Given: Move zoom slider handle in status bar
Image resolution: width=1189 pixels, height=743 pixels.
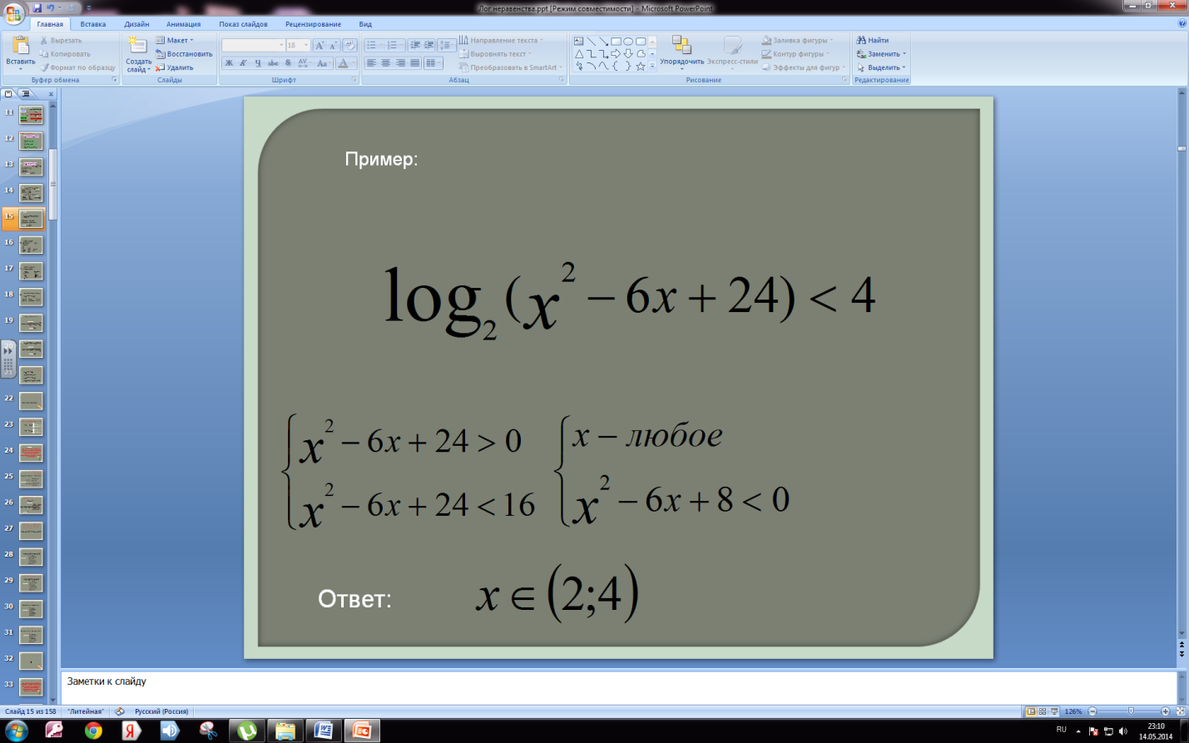Looking at the screenshot, I should tap(1131, 711).
